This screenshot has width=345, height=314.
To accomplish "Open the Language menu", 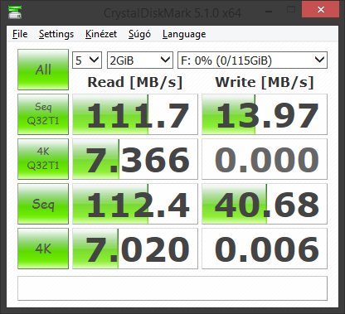I will pyautogui.click(x=184, y=34).
